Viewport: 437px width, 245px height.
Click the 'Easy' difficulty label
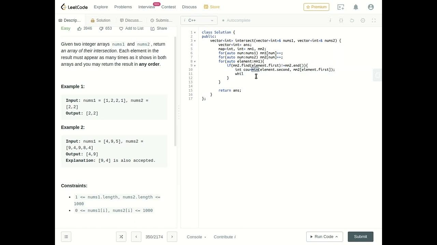tap(66, 28)
